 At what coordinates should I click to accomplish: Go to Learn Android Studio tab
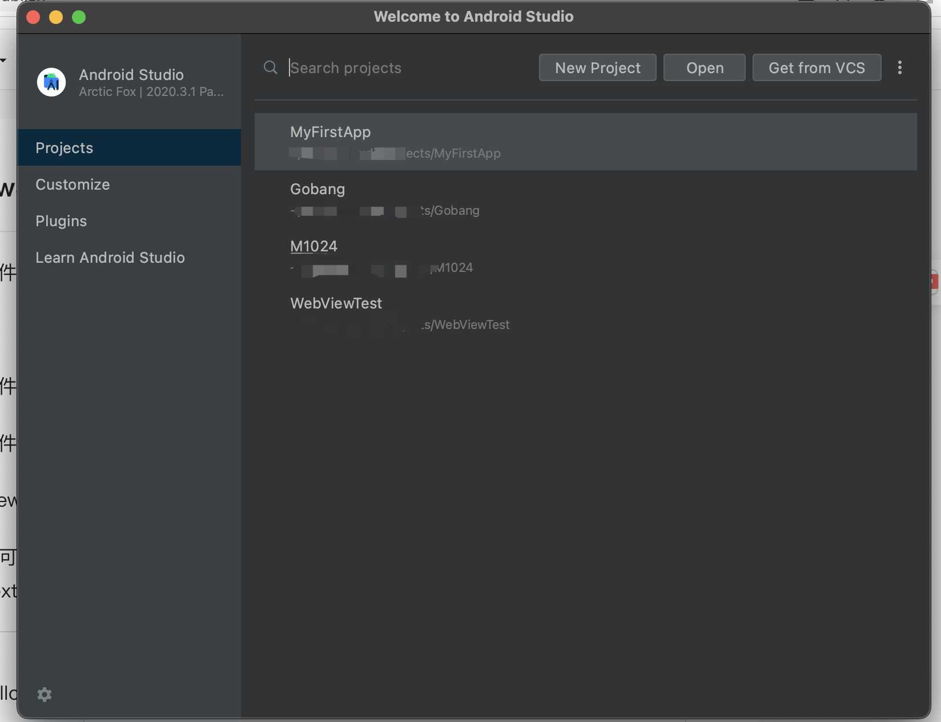(x=129, y=257)
